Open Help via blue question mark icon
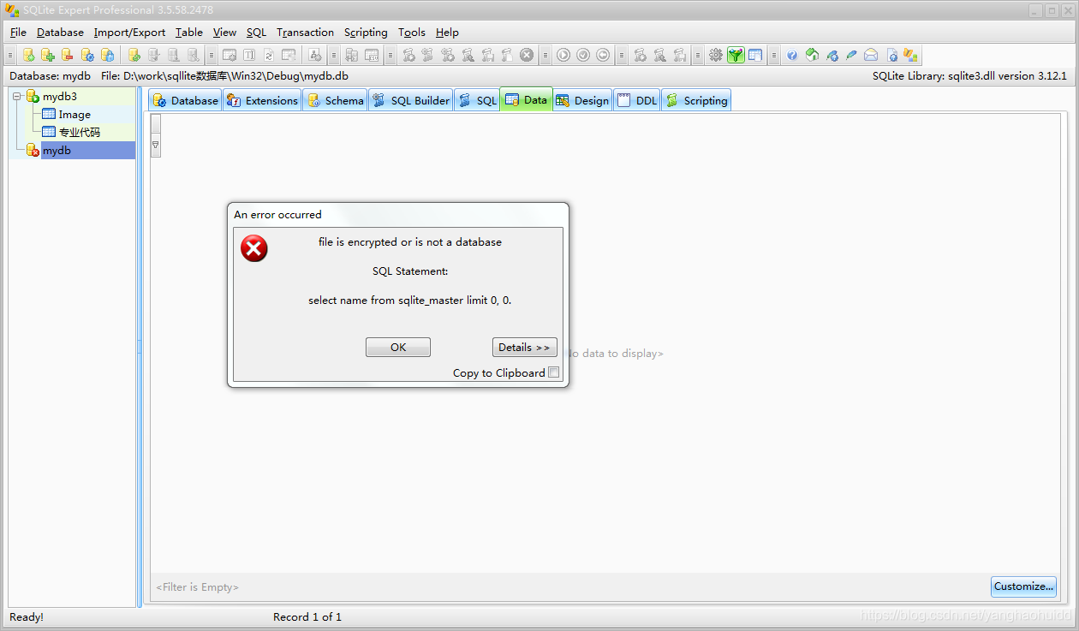Image resolution: width=1079 pixels, height=631 pixels. click(792, 56)
